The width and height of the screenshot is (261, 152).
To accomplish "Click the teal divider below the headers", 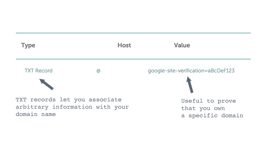I will [133, 59].
